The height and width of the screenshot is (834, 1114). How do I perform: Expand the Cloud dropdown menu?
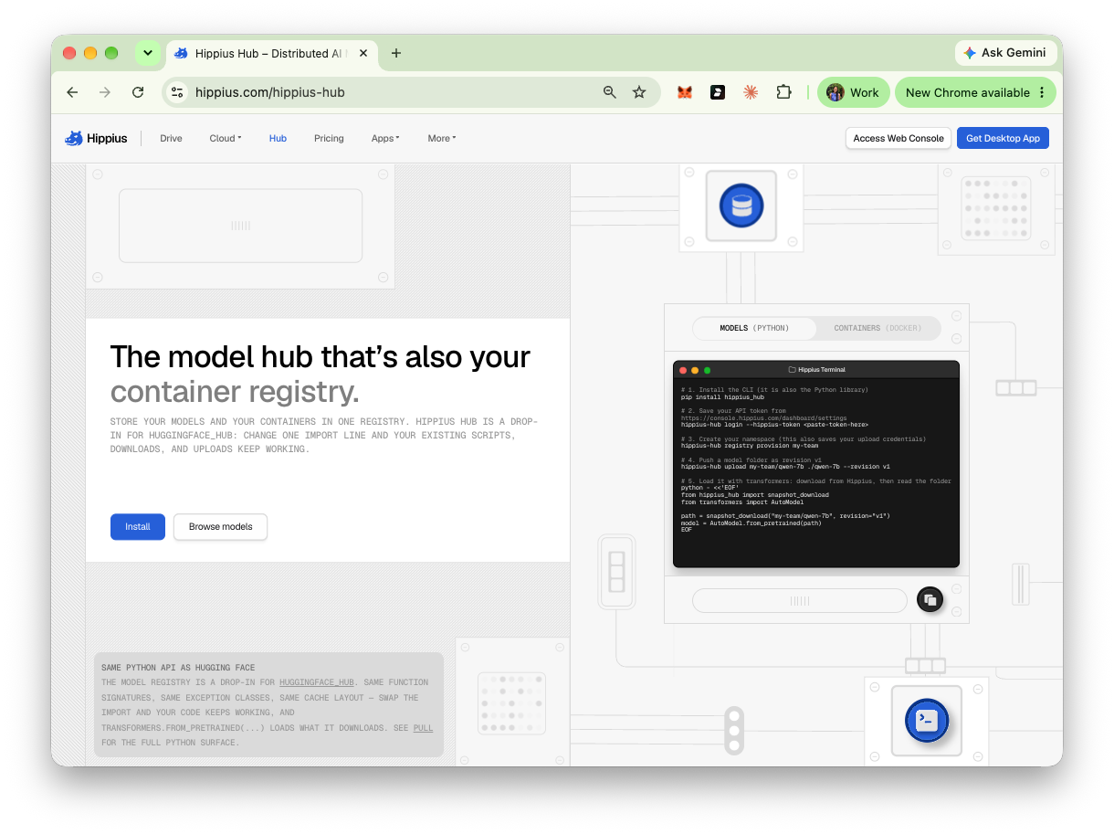pos(226,138)
